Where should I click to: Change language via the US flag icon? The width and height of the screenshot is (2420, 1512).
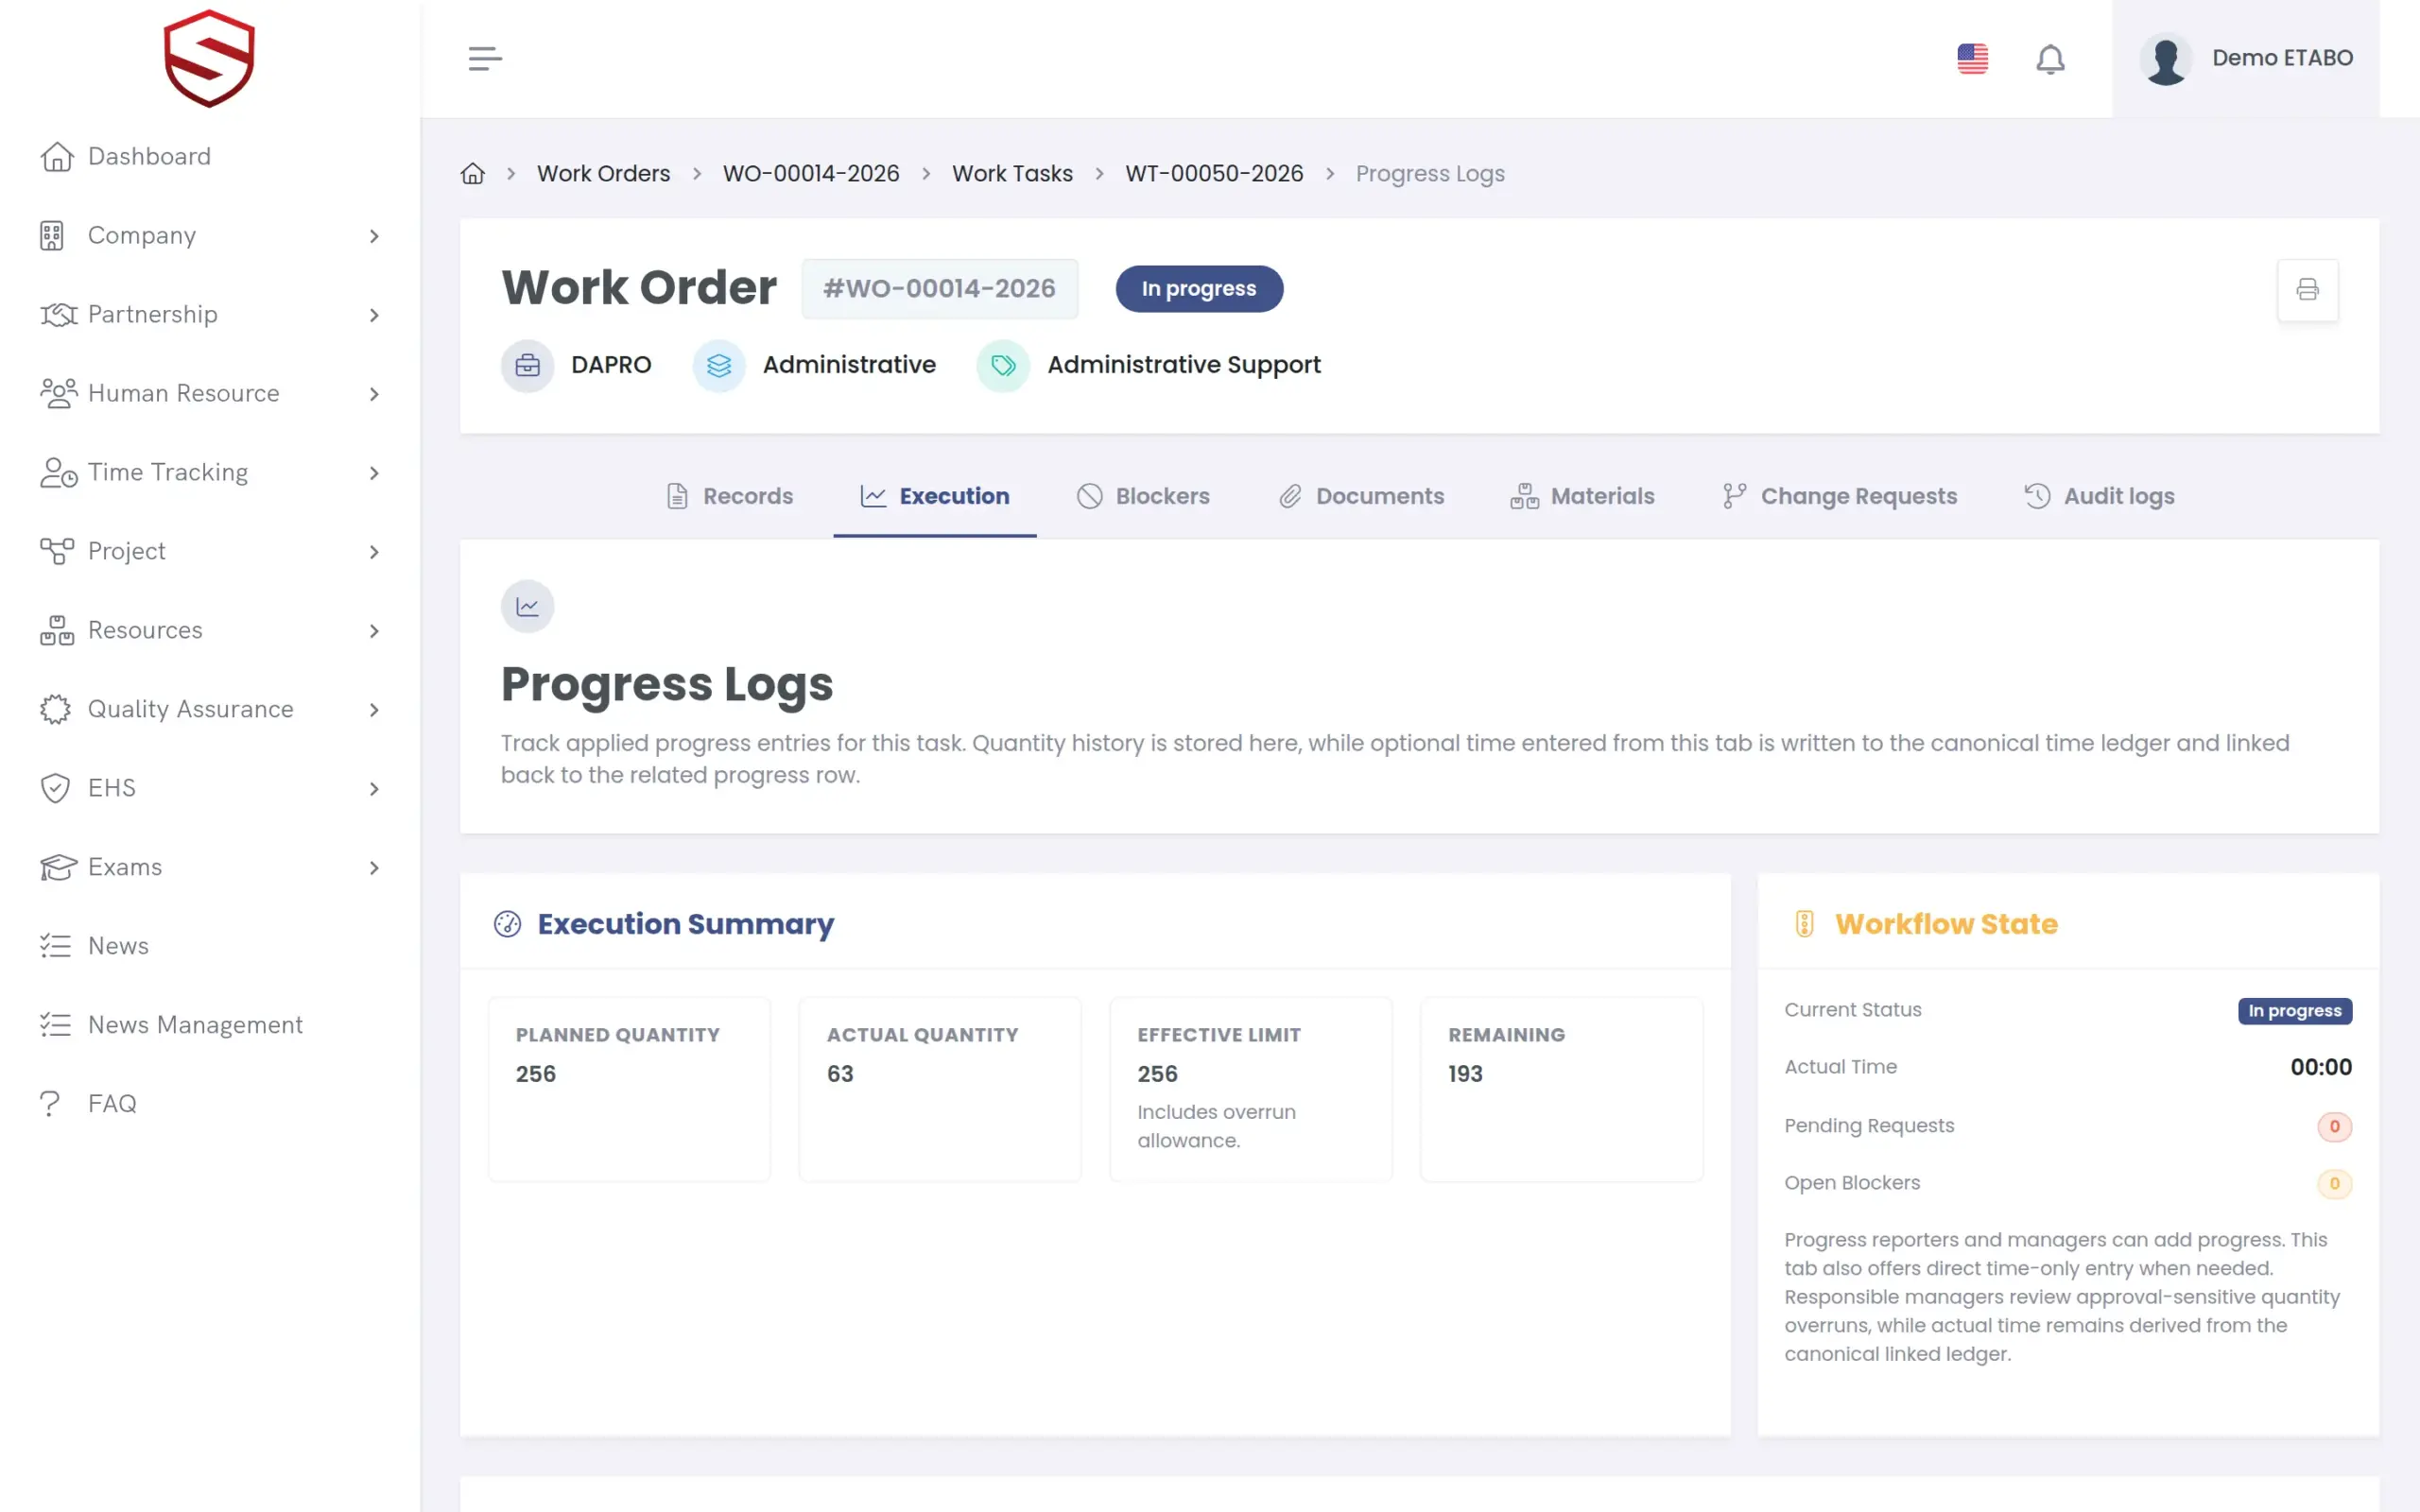click(x=1972, y=59)
